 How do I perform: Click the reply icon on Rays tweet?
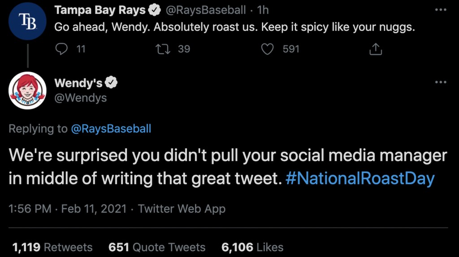pos(61,49)
